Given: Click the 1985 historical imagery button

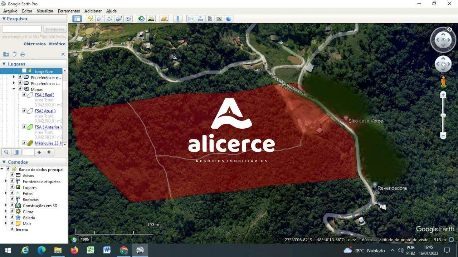Looking at the screenshot, I should [85, 239].
